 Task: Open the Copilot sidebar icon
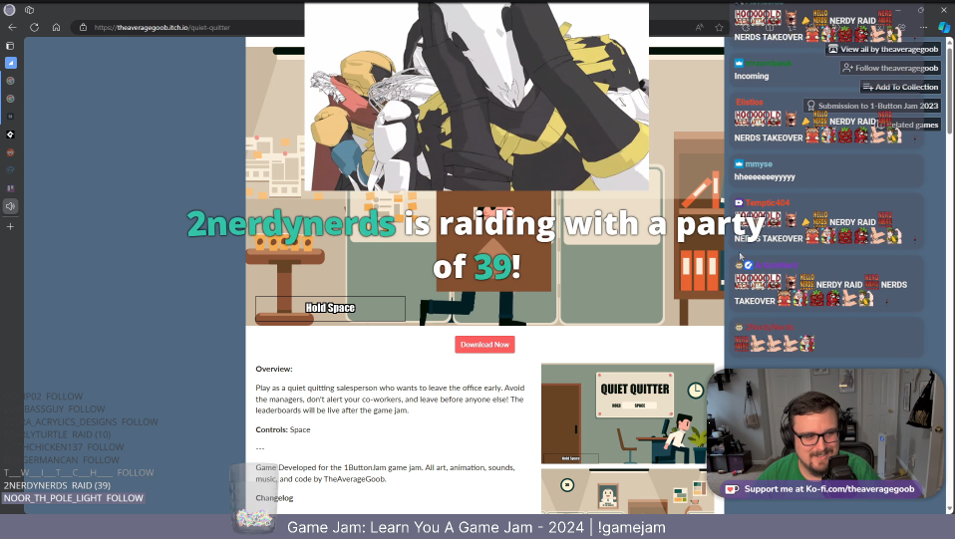click(x=943, y=28)
